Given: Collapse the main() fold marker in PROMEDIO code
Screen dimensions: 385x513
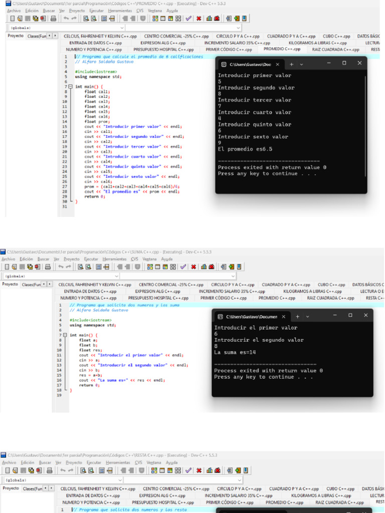Looking at the screenshot, I should [70, 87].
